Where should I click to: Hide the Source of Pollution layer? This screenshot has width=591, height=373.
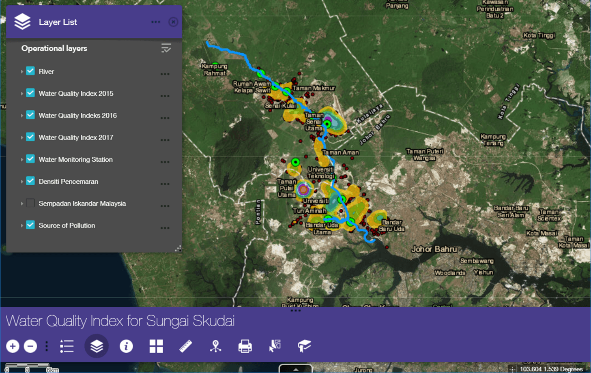(30, 225)
